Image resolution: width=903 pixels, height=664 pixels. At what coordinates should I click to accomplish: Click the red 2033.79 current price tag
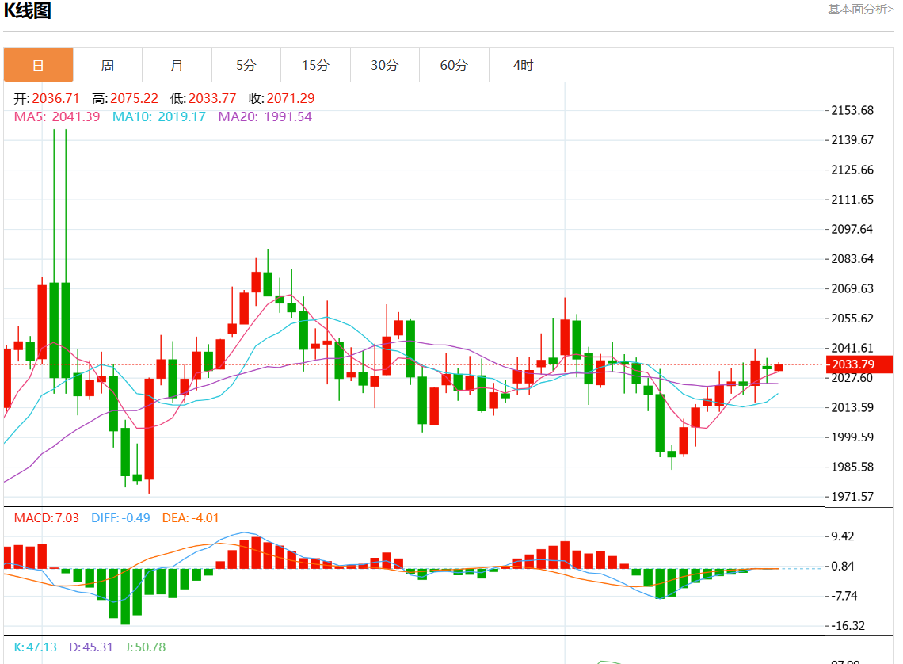click(859, 364)
